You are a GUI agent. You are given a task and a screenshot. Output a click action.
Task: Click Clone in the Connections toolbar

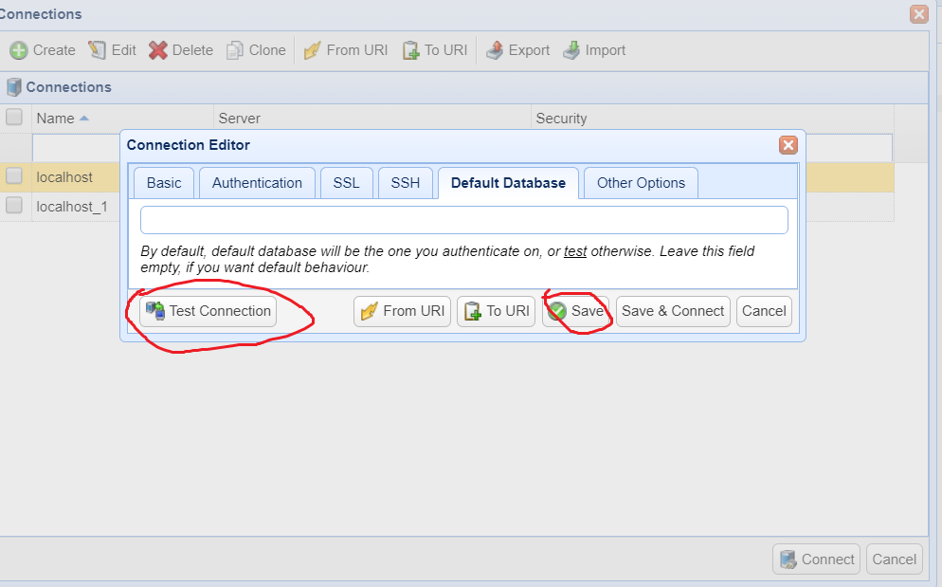pos(256,50)
